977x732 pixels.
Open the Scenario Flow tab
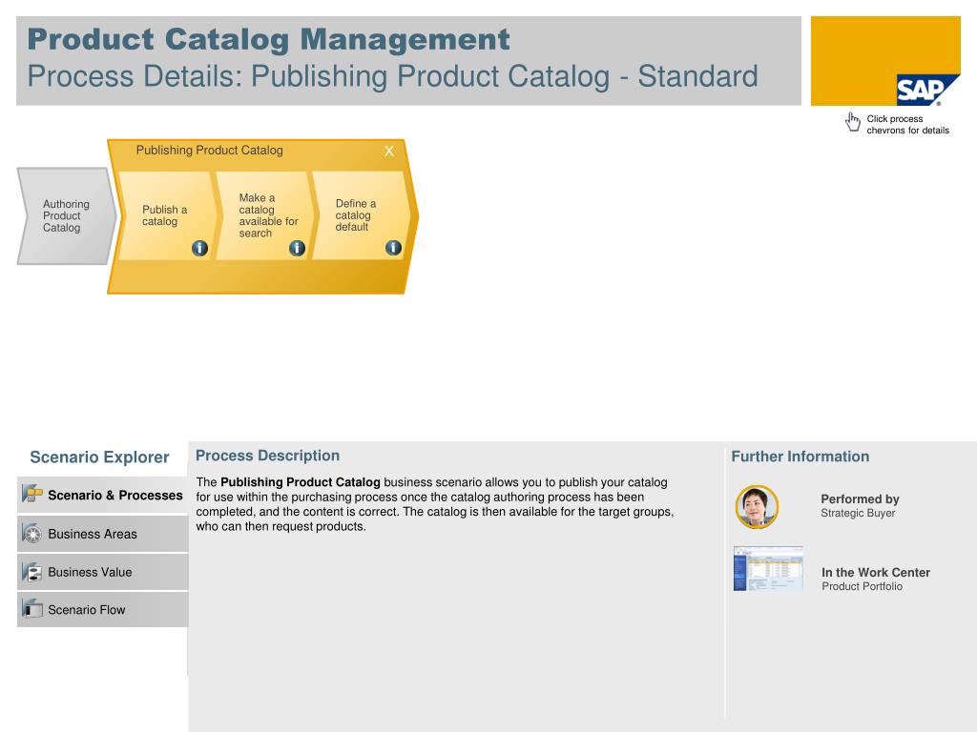[x=103, y=609]
